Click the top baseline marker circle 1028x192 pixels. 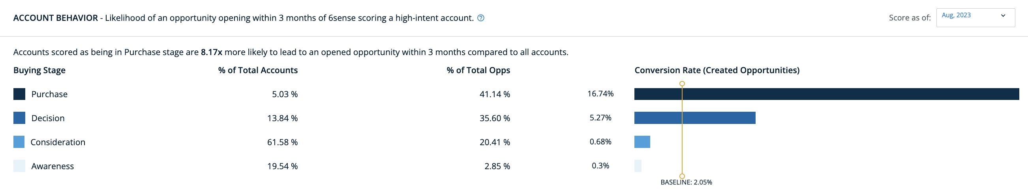click(682, 84)
